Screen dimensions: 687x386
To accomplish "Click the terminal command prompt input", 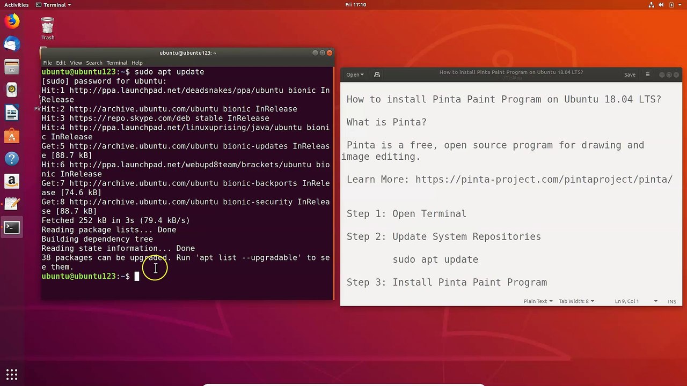I will [137, 276].
